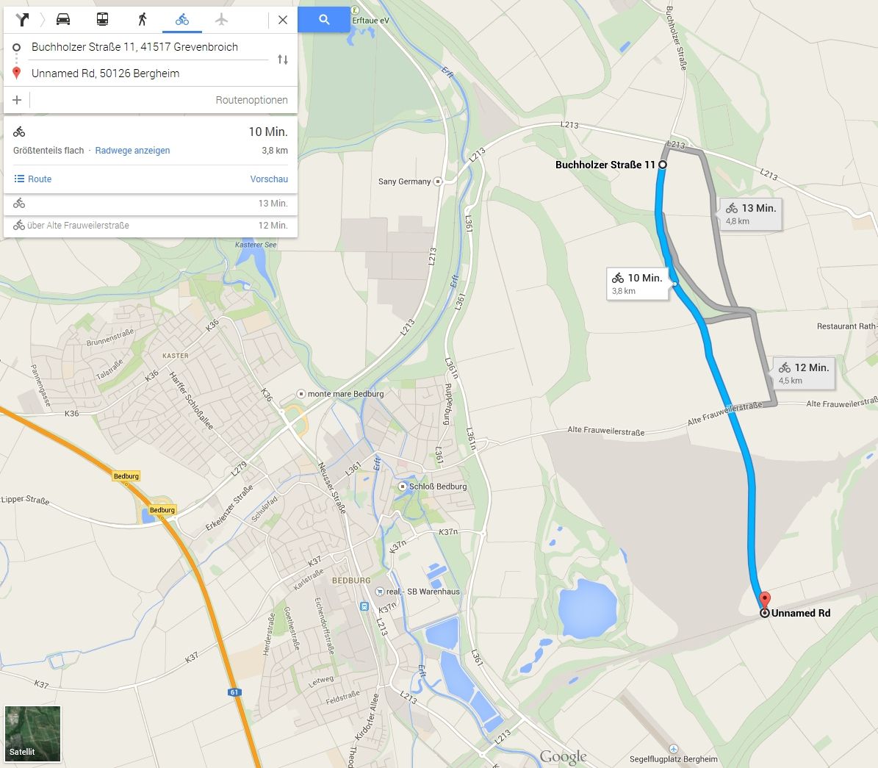Select the recommended travel mode arrow icon

coord(22,20)
